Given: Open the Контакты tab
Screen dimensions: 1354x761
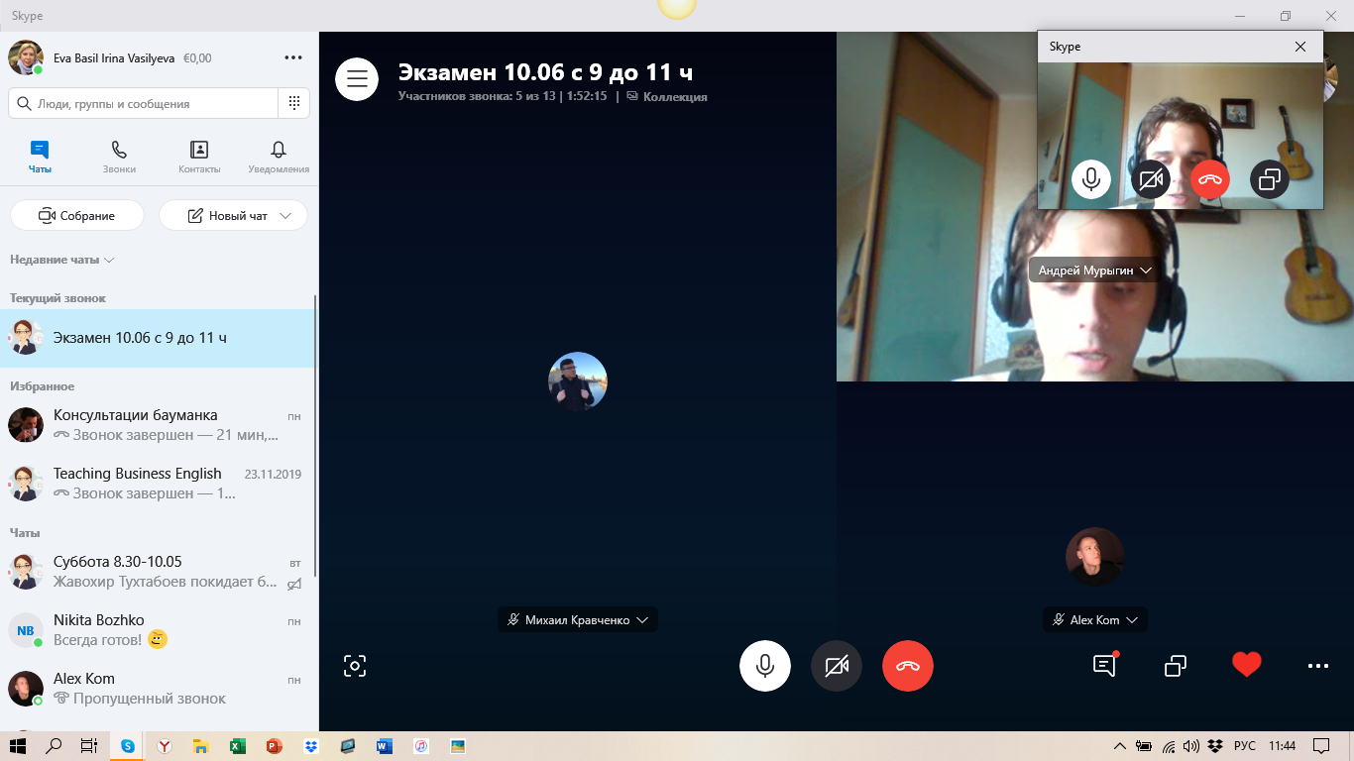Looking at the screenshot, I should click(x=199, y=157).
